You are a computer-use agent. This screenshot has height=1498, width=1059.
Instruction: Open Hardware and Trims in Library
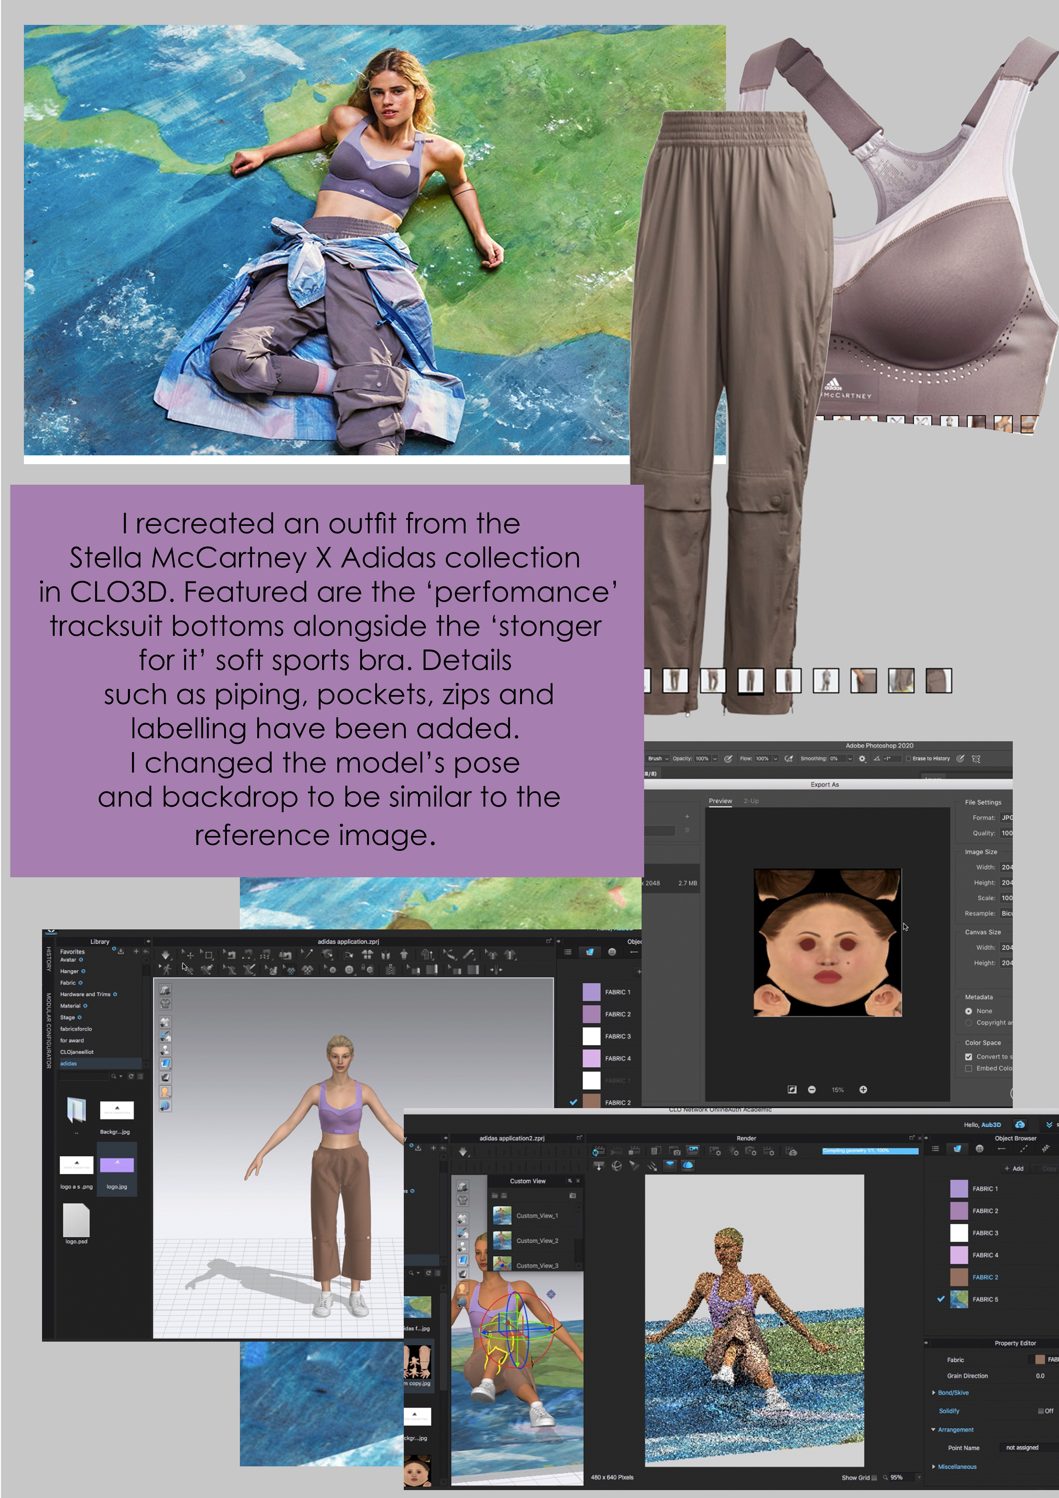click(x=85, y=994)
